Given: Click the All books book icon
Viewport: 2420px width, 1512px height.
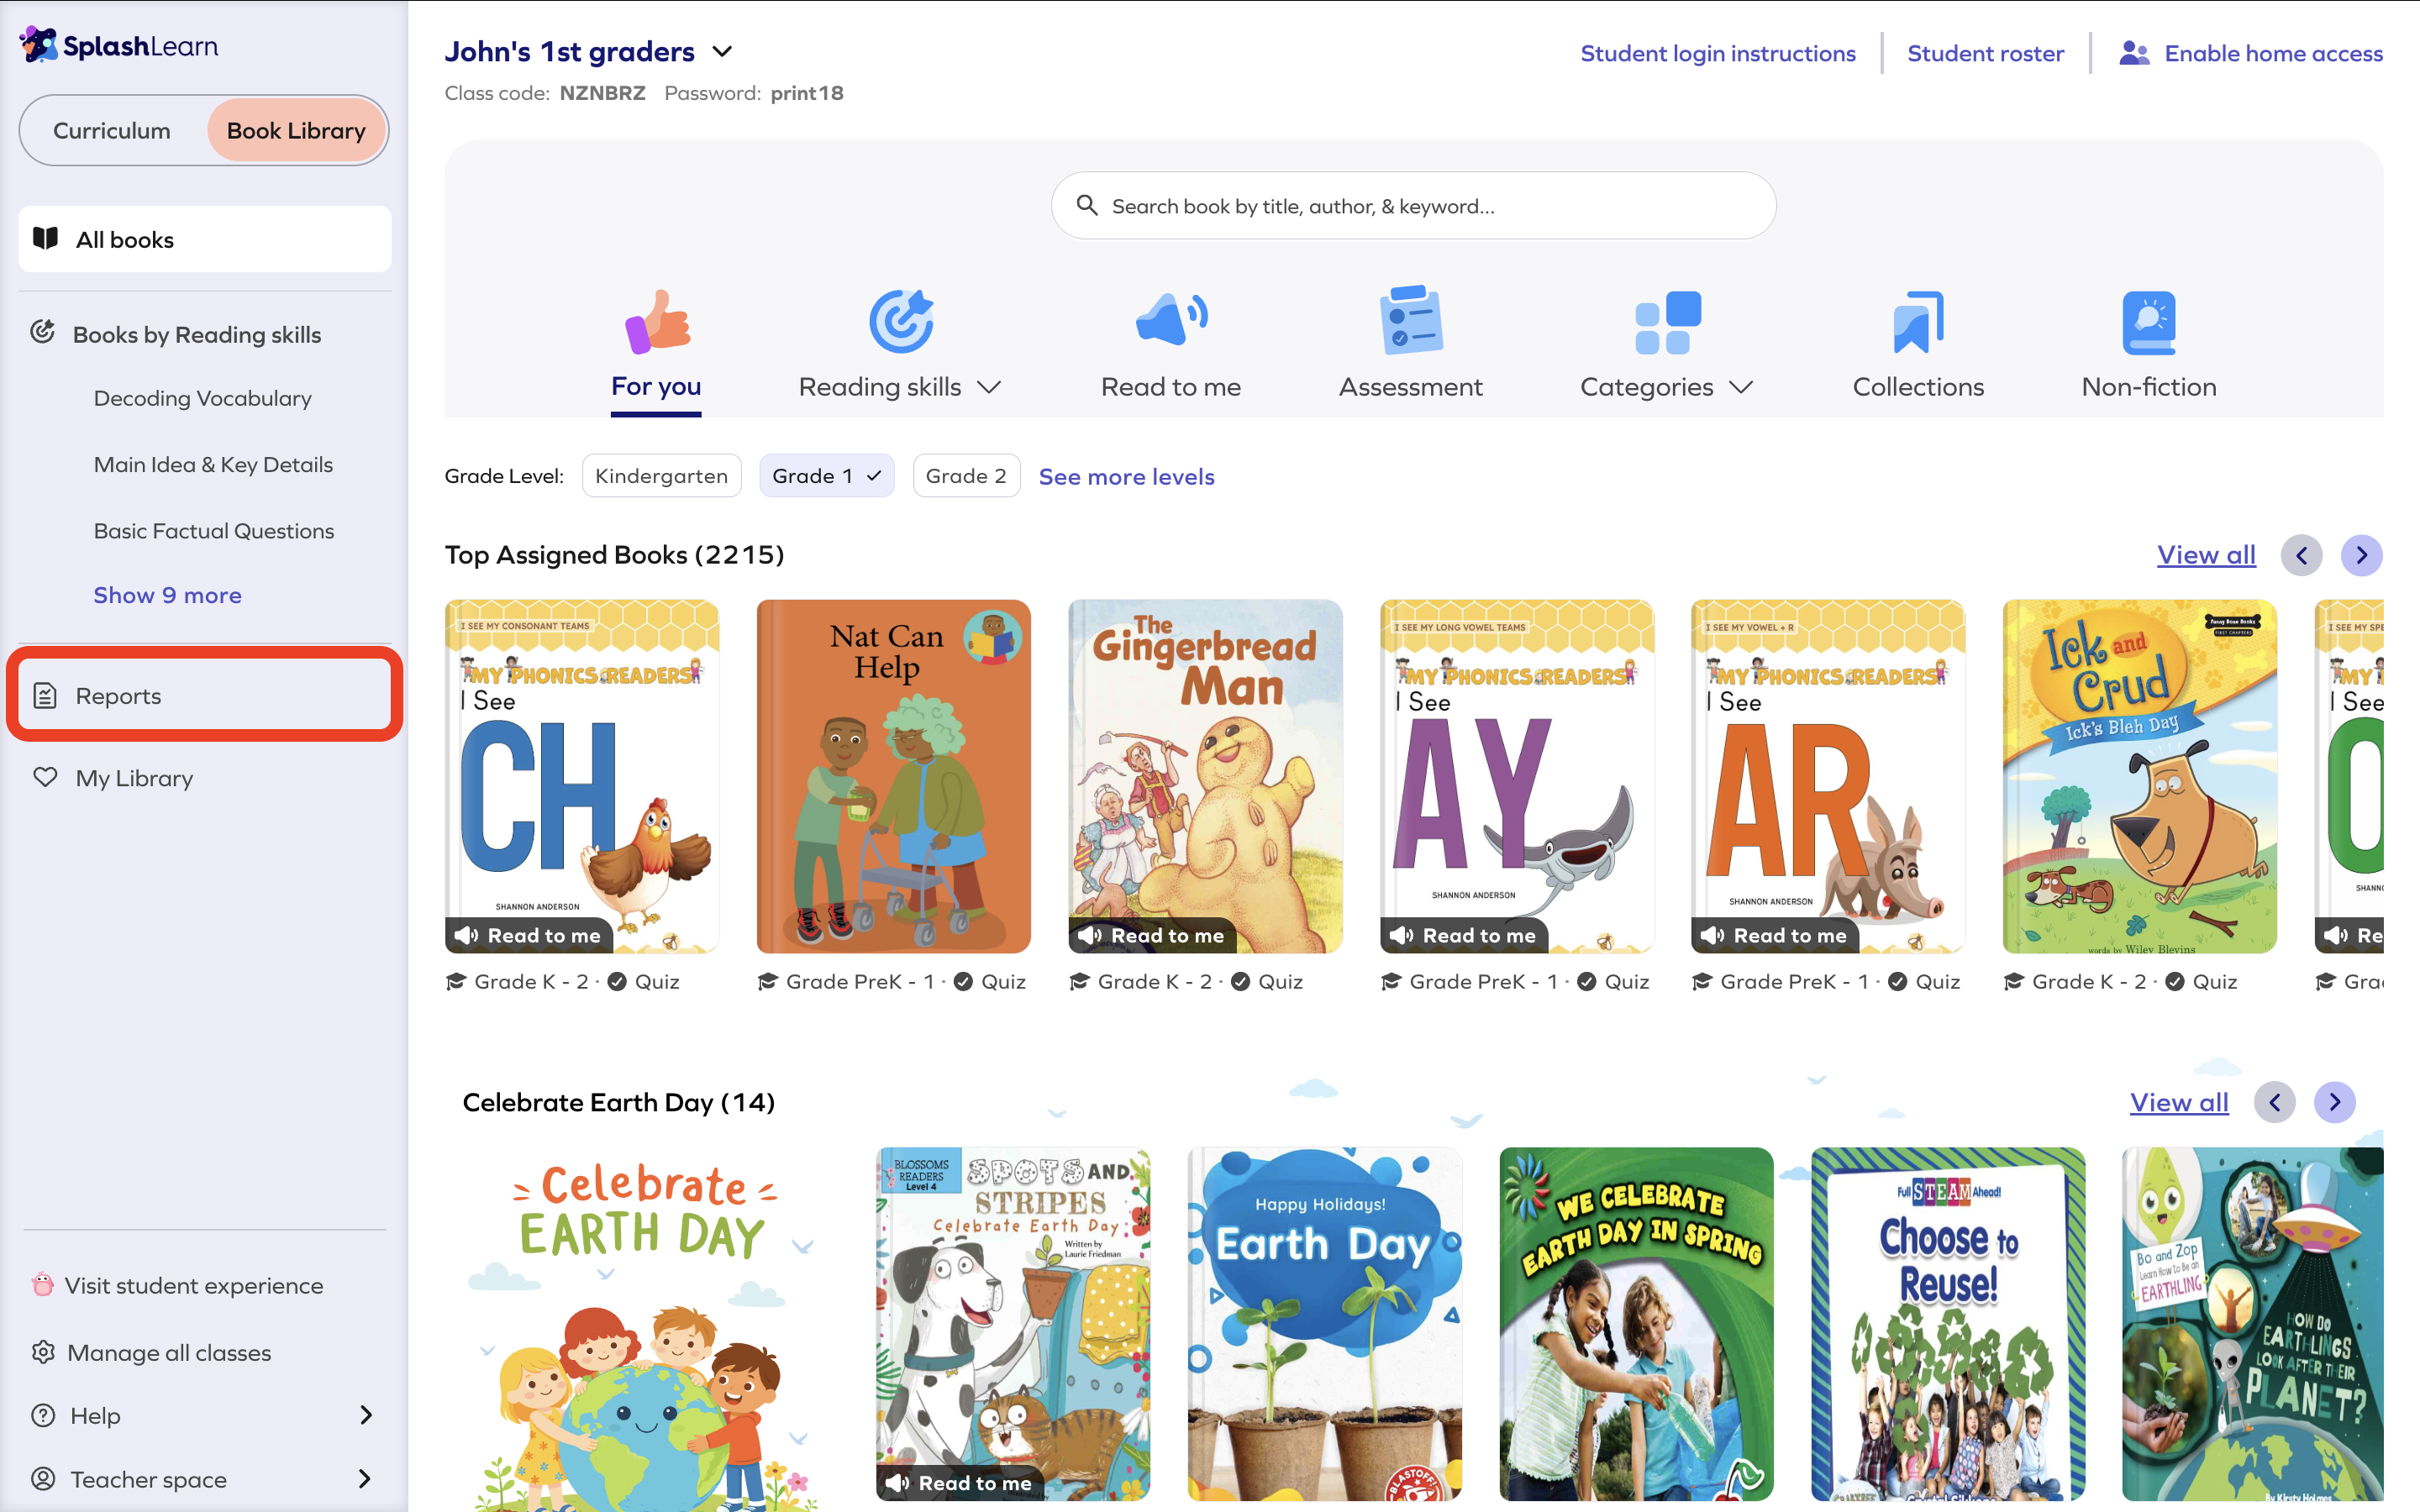Looking at the screenshot, I should pos(45,238).
